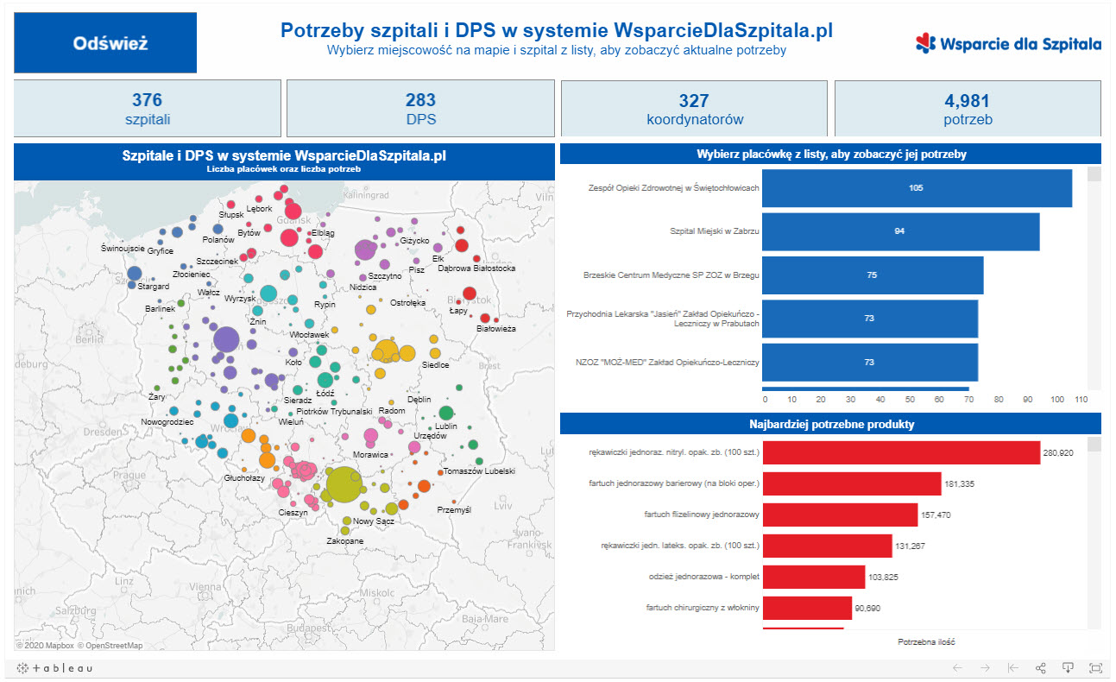The height and width of the screenshot is (682, 1116).
Task: Click the revert-to-start icon in toolbar
Action: coord(1013,668)
